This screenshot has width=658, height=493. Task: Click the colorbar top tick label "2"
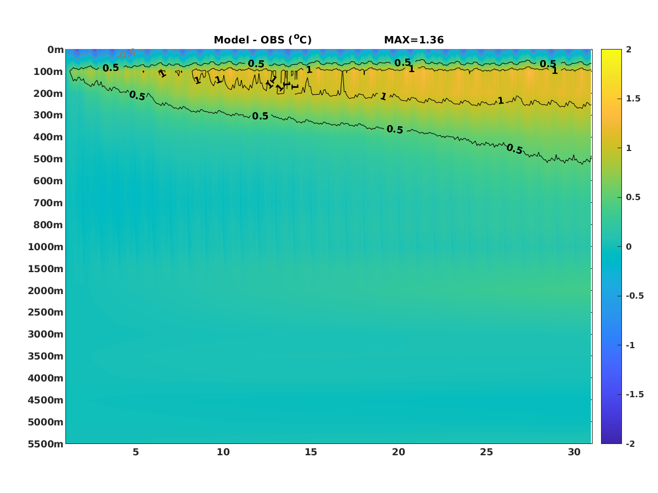(x=629, y=50)
